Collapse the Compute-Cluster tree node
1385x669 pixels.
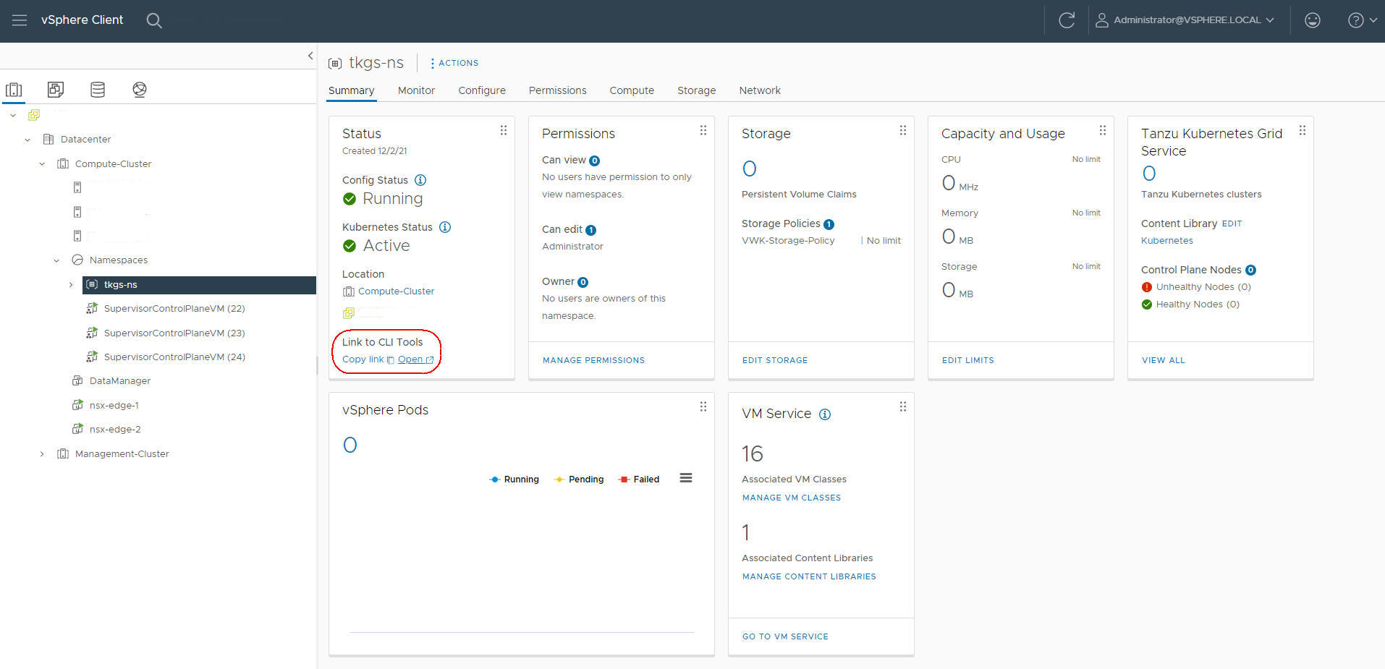point(42,164)
